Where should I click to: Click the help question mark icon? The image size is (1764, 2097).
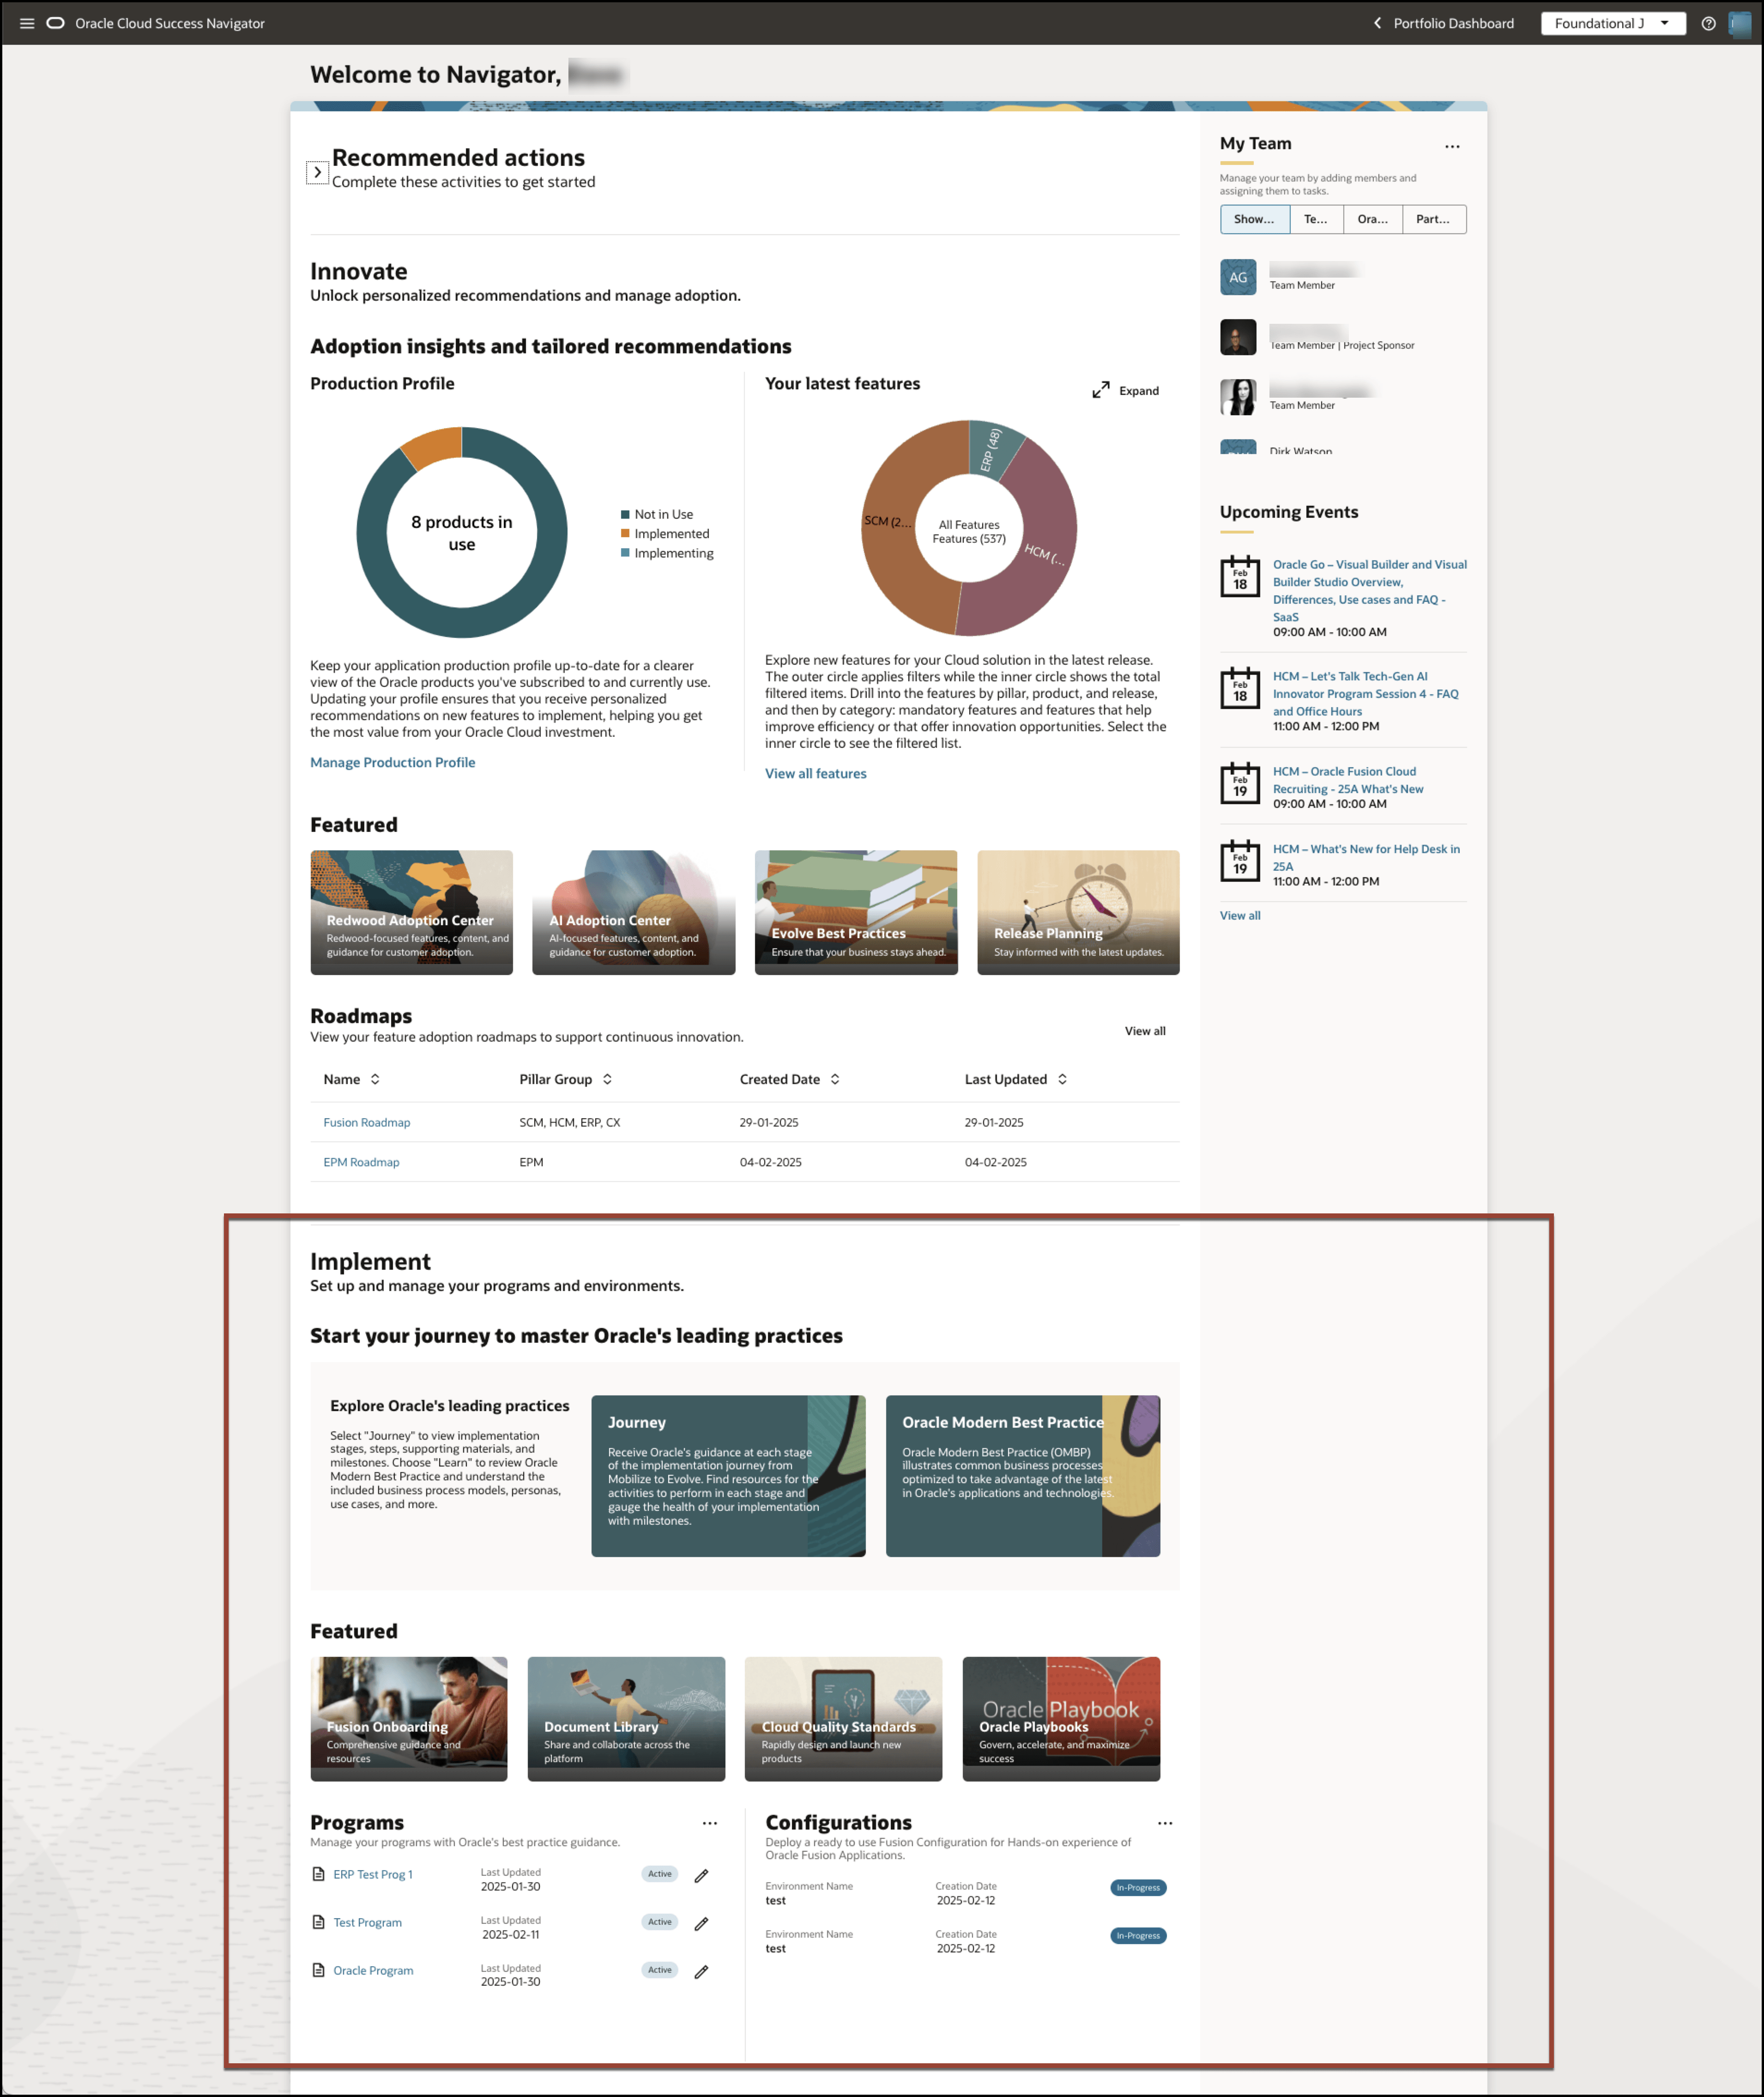tap(1708, 23)
